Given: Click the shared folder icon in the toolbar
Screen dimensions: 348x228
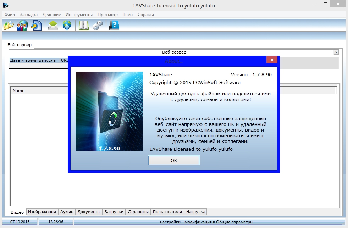Looking at the screenshot, I should pyautogui.click(x=9, y=25).
